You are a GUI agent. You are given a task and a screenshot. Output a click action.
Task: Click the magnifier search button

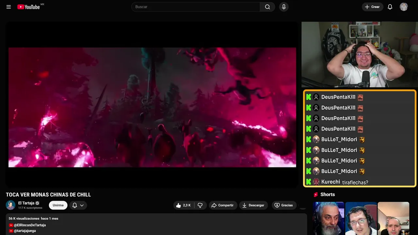[267, 7]
